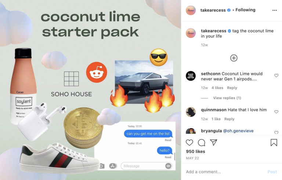Load more comments with the plus circle

click(x=234, y=58)
